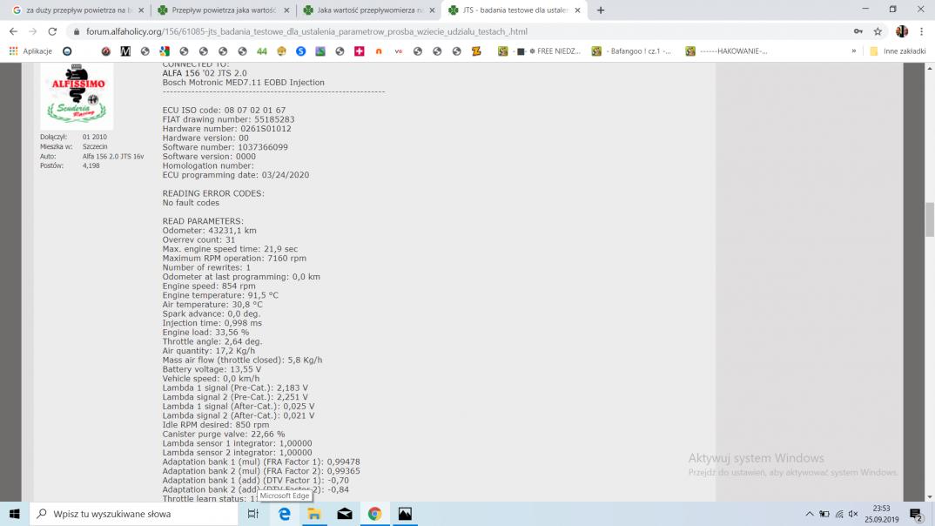This screenshot has height=526, width=935.
Task: Open the HAKOWANIE bookmark
Action: 726,51
